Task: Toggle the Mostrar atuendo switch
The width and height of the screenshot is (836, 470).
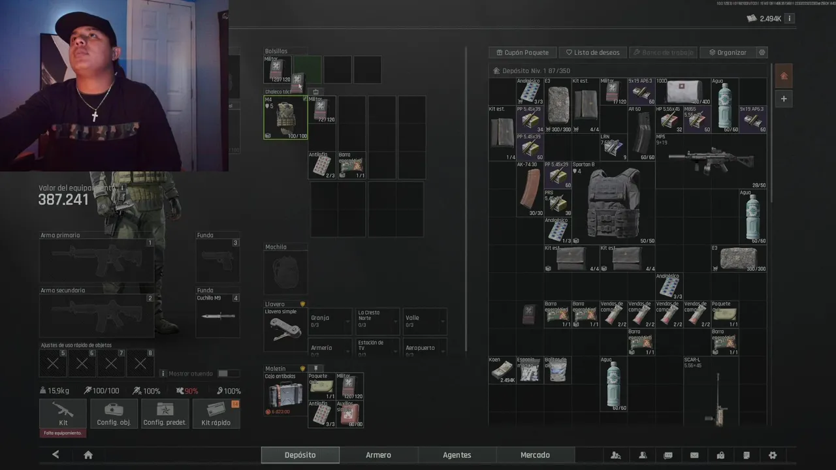Action: [x=227, y=373]
